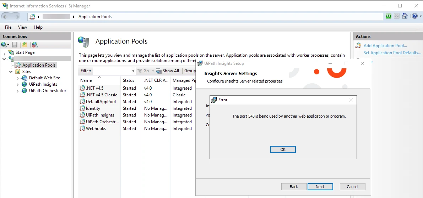Click server icon in address bar
Image resolution: width=423 pixels, height=198 pixels.
point(32,17)
